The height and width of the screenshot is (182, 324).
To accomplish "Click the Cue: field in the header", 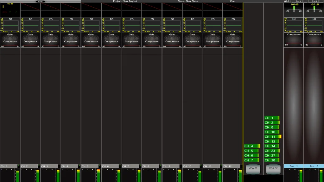I will coord(233,1).
